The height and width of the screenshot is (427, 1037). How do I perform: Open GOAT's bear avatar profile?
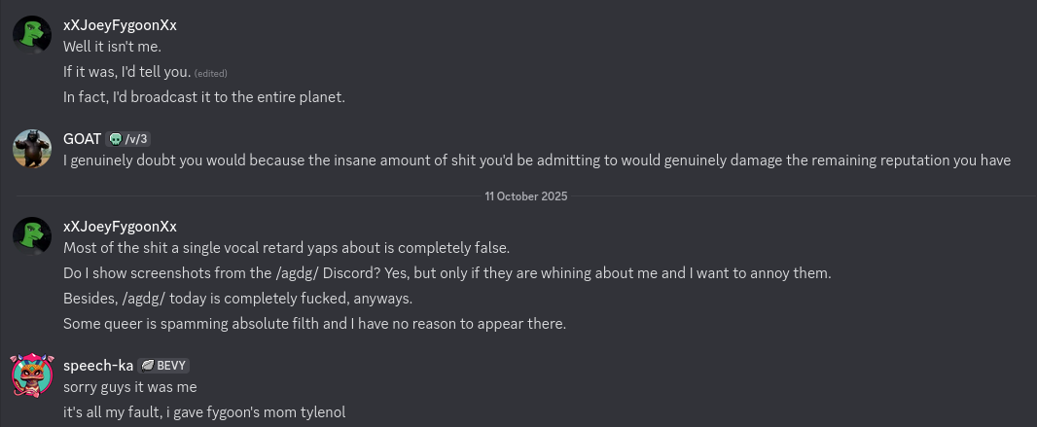[x=32, y=149]
